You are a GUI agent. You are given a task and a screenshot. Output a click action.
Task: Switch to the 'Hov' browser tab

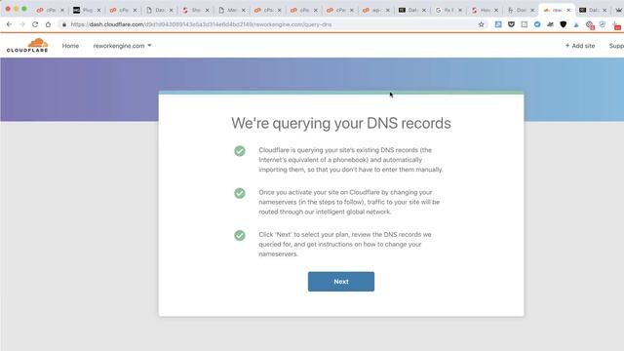485,10
